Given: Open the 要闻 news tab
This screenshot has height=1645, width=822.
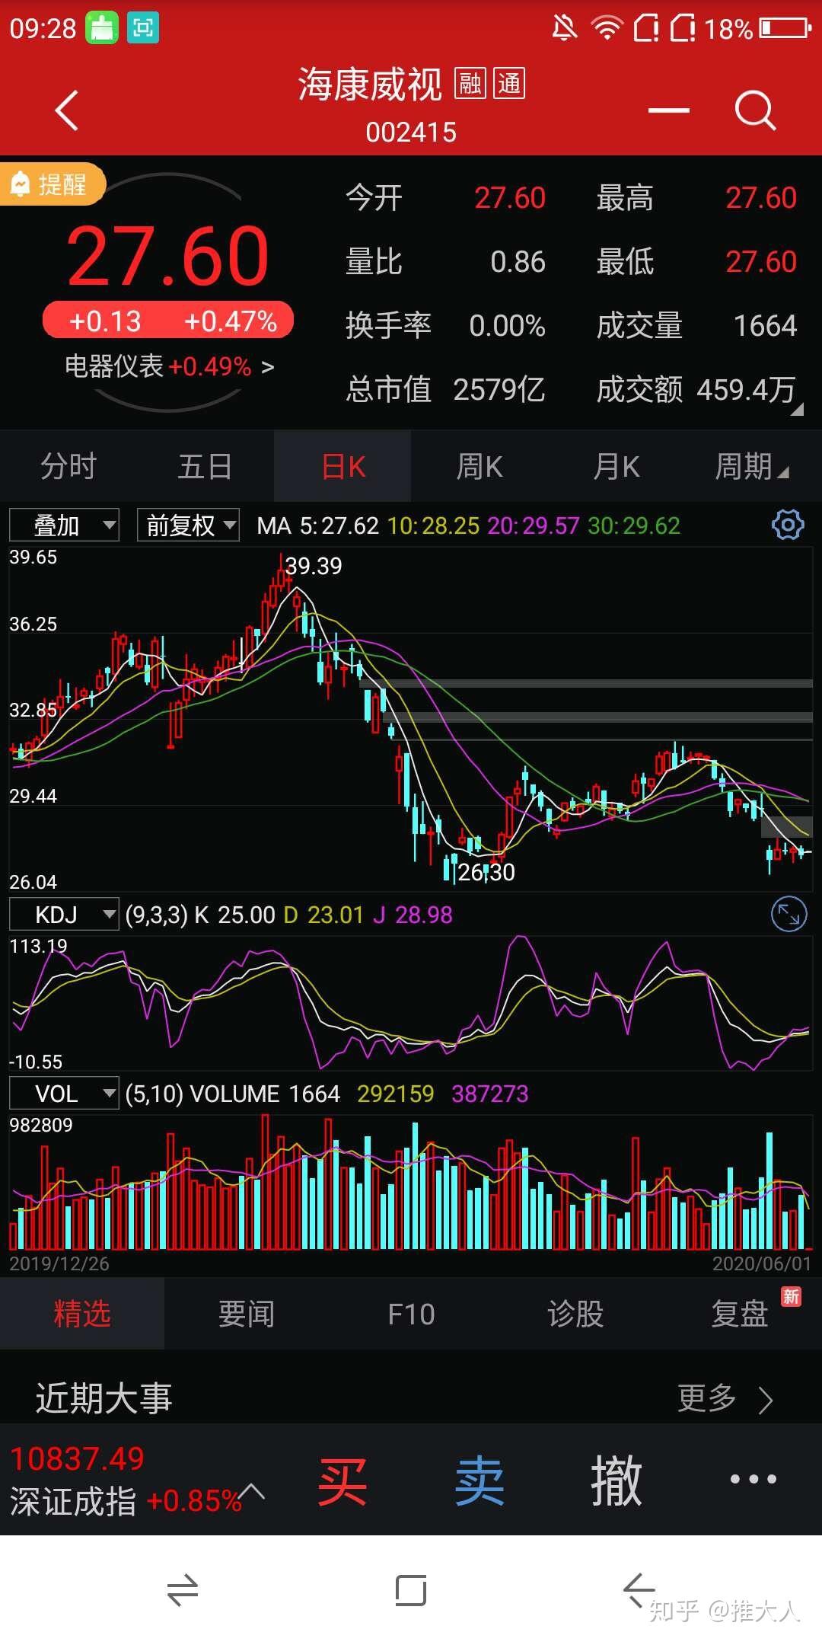Looking at the screenshot, I should tap(247, 1314).
